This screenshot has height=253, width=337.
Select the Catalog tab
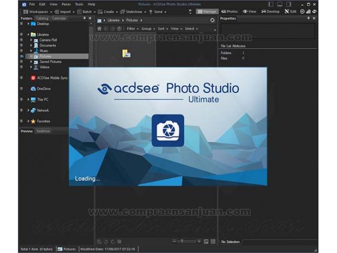[x=42, y=18]
